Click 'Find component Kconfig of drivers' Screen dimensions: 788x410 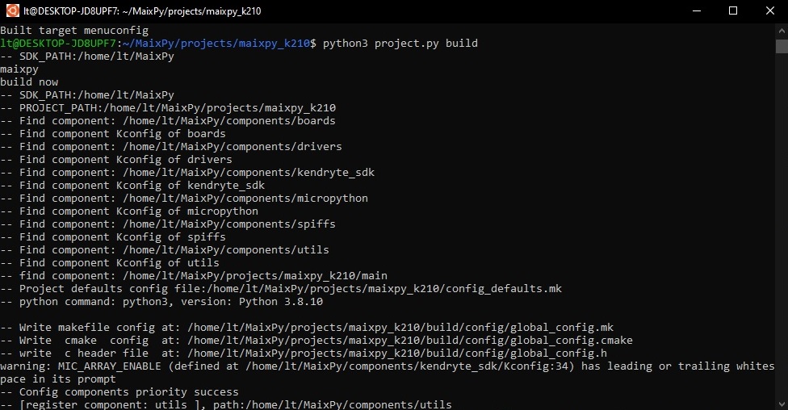(126, 160)
